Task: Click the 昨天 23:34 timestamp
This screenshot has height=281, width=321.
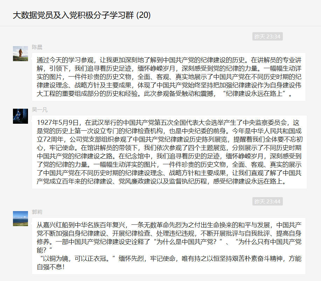Action: pyautogui.click(x=267, y=36)
